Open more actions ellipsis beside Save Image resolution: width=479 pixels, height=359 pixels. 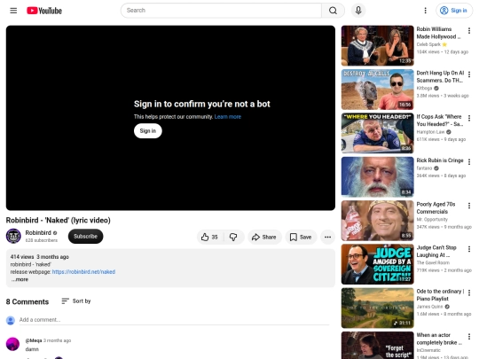tap(328, 237)
